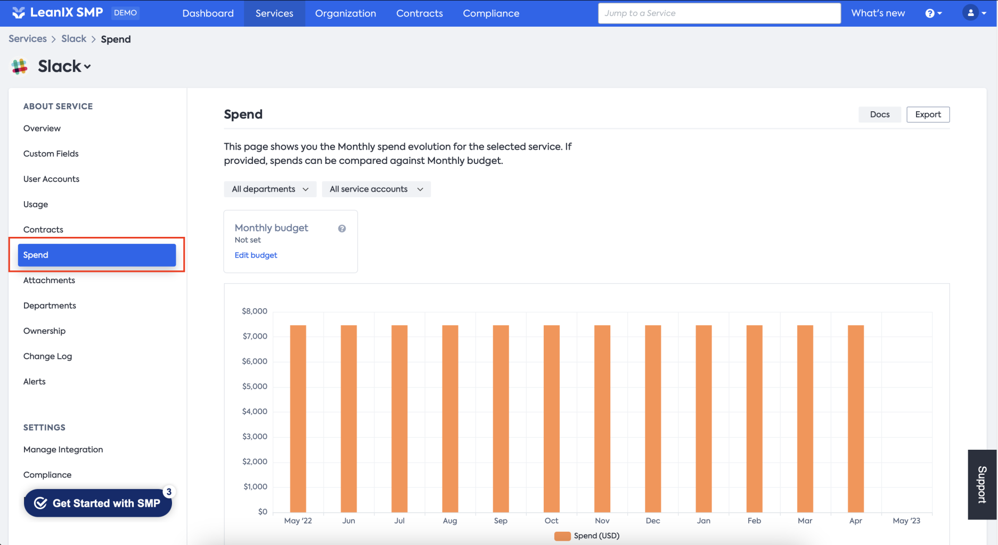Click the $8,000 axis label
This screenshot has height=545, width=998.
[255, 311]
